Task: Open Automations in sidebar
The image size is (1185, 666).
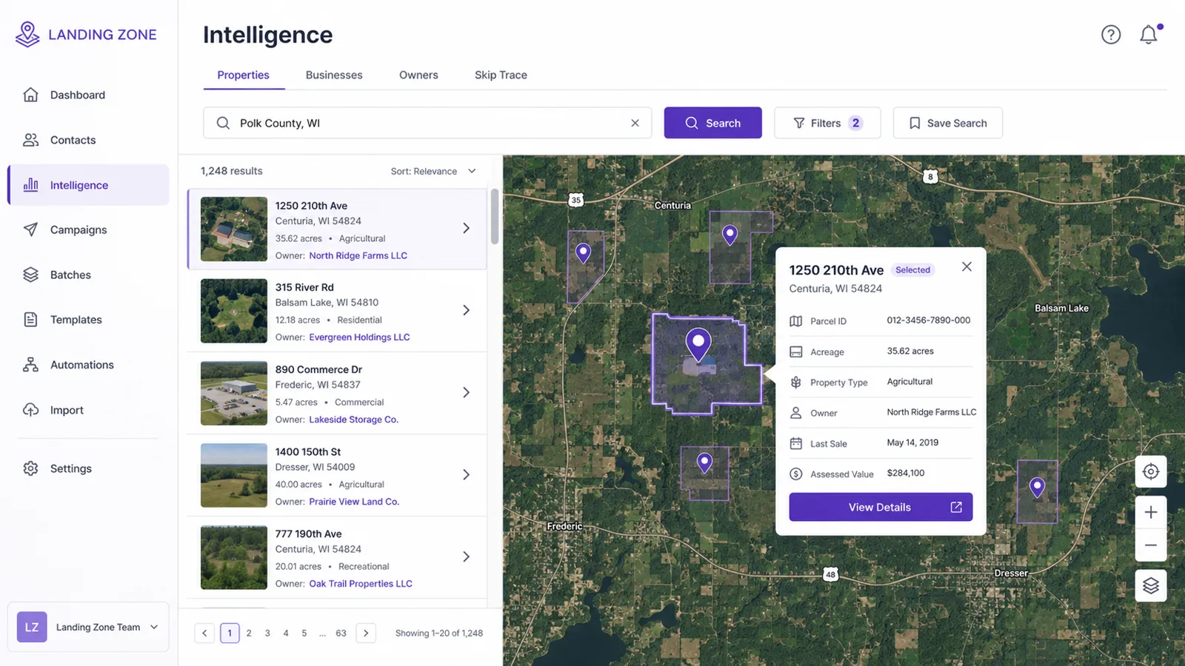Action: point(88,365)
